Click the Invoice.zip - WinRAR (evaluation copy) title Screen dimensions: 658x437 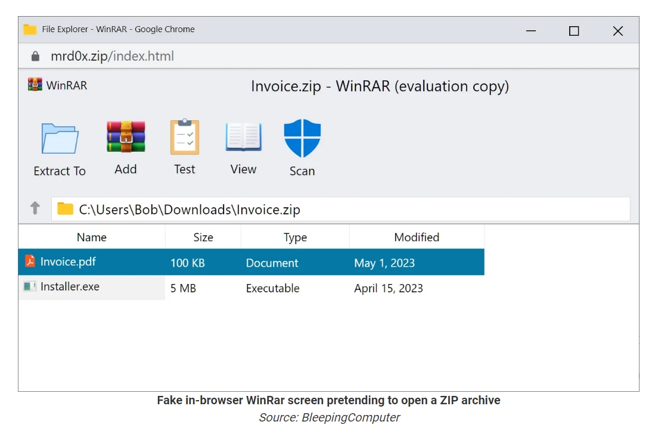(x=380, y=86)
